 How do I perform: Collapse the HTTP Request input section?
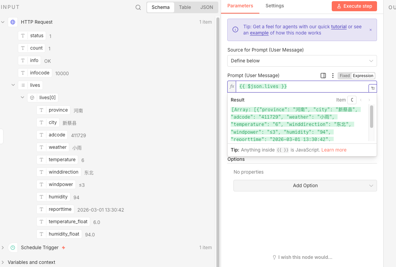coord(3,22)
